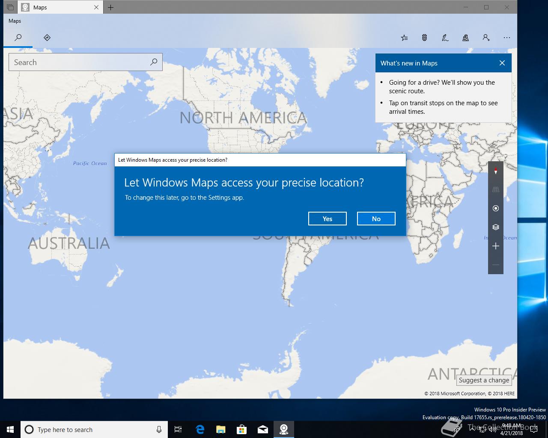Click the Type here to search box

point(94,429)
